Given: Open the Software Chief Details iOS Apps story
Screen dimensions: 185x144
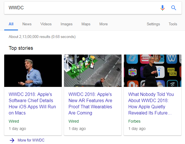Looking at the screenshot, I should [32, 103].
